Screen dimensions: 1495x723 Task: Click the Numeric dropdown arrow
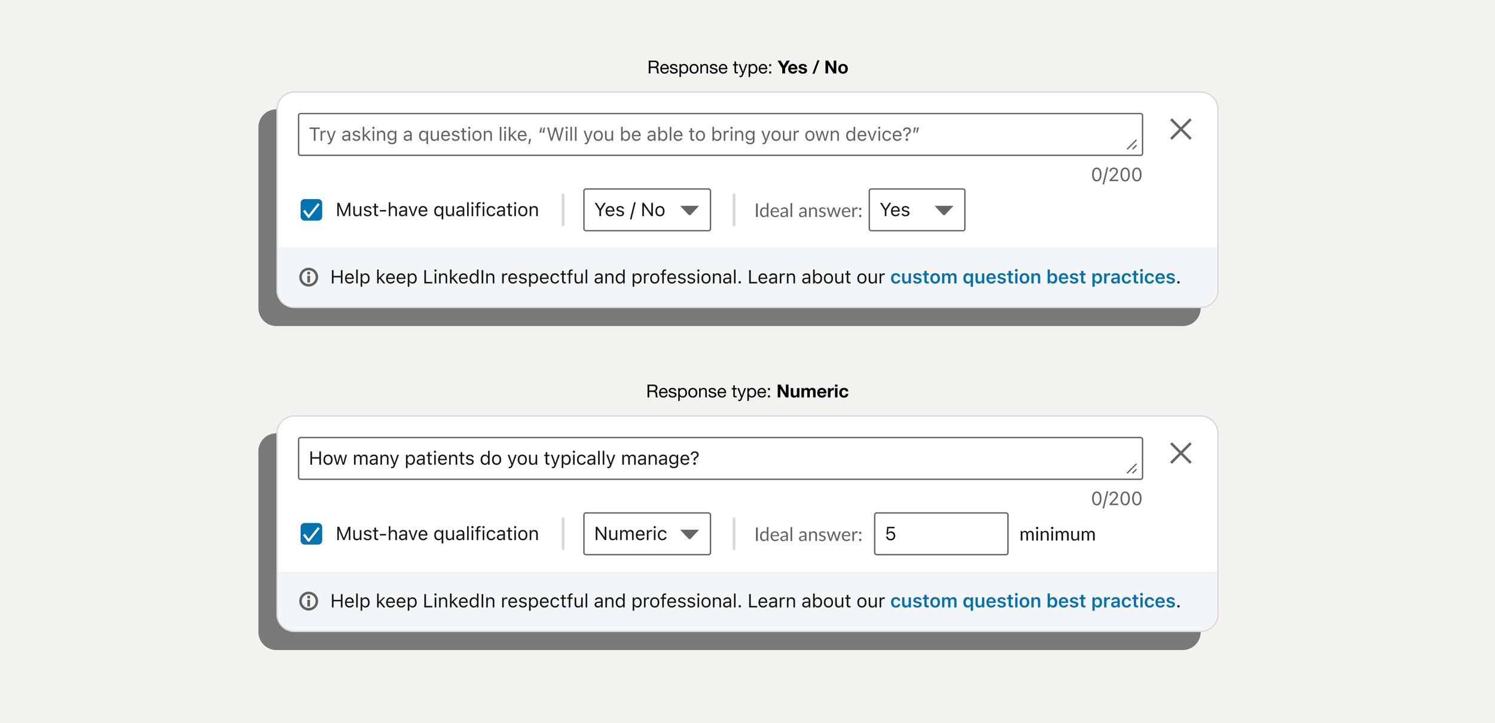click(x=689, y=535)
